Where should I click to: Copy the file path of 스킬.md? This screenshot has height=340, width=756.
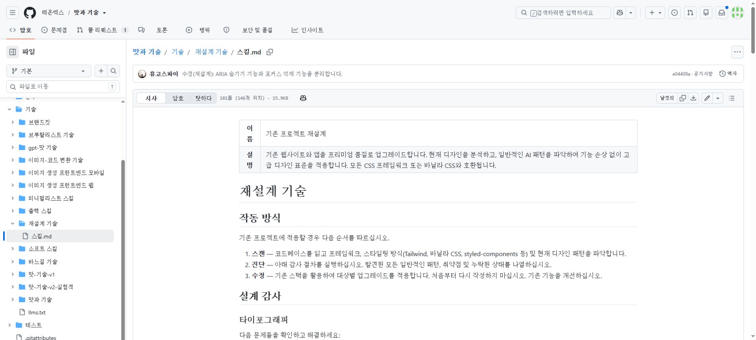pyautogui.click(x=270, y=52)
